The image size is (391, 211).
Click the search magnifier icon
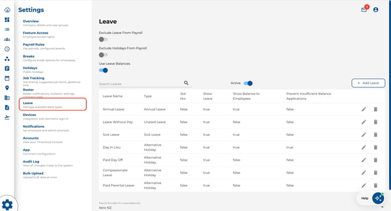[186, 83]
